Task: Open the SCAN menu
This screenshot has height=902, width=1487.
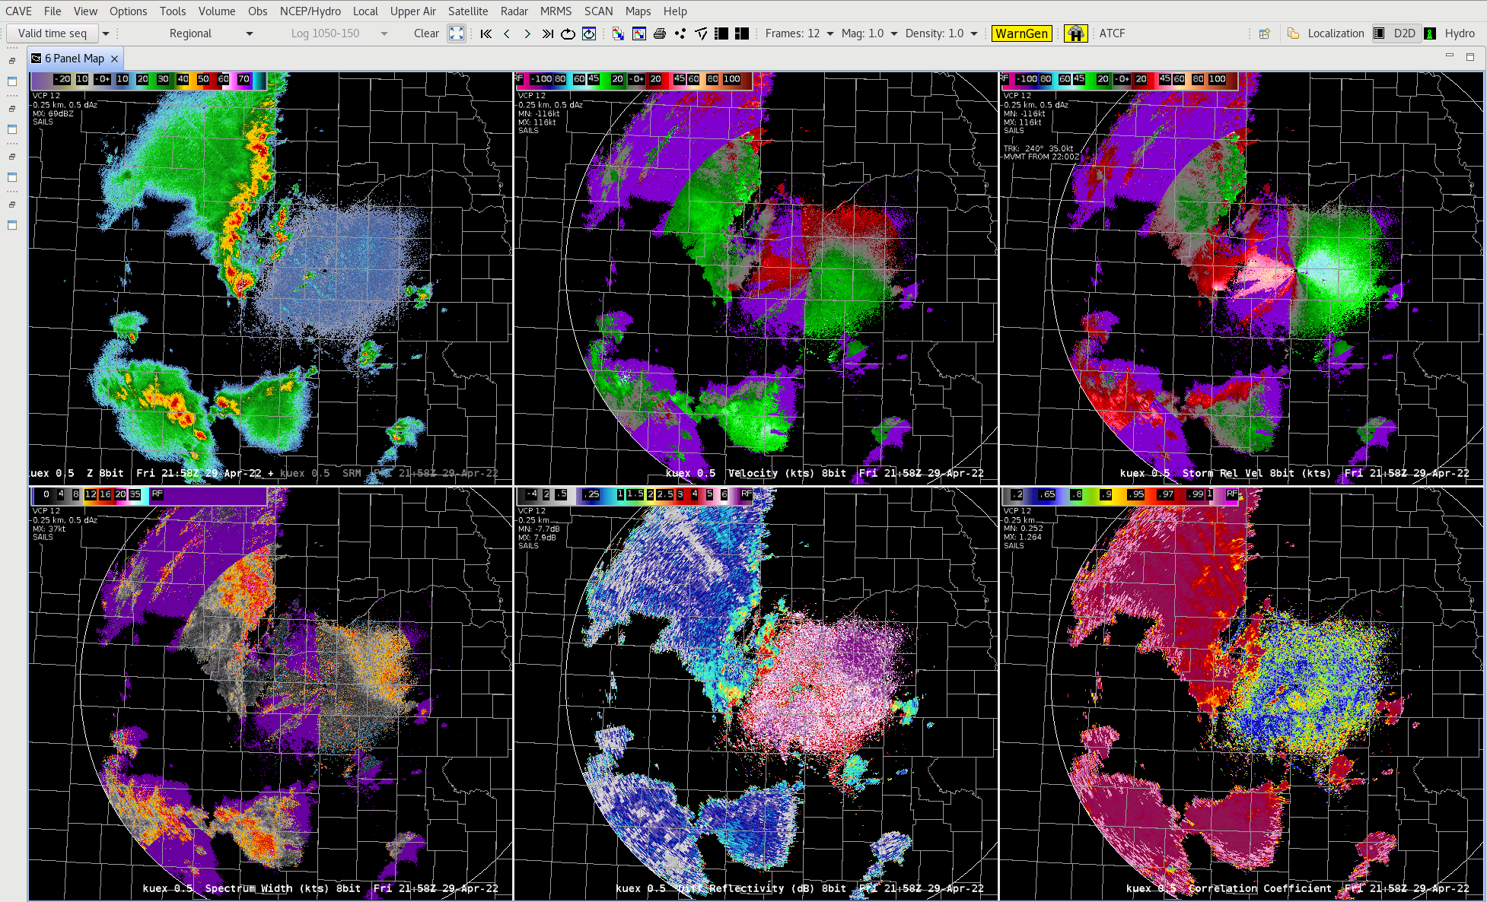Action: [599, 11]
